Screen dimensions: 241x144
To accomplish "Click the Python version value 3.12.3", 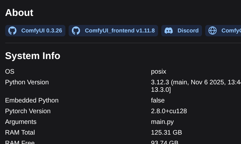I will tap(196, 86).
